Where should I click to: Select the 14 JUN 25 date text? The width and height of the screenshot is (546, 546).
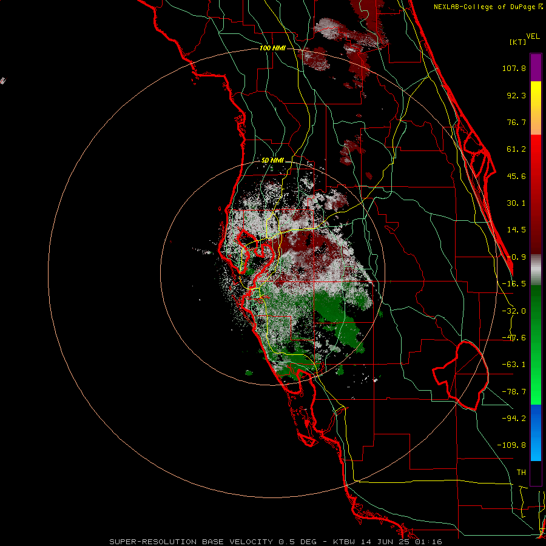click(386, 542)
